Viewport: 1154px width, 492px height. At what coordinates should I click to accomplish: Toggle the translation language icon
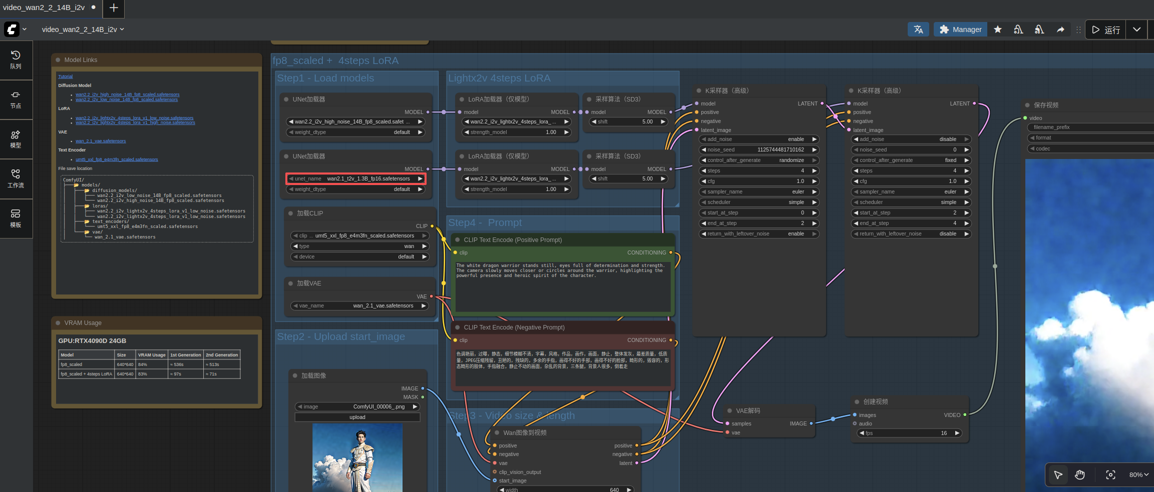click(918, 29)
